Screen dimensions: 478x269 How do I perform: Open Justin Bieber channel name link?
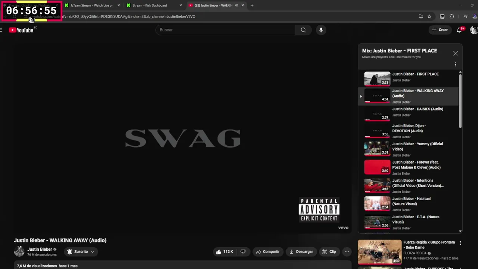click(40, 249)
